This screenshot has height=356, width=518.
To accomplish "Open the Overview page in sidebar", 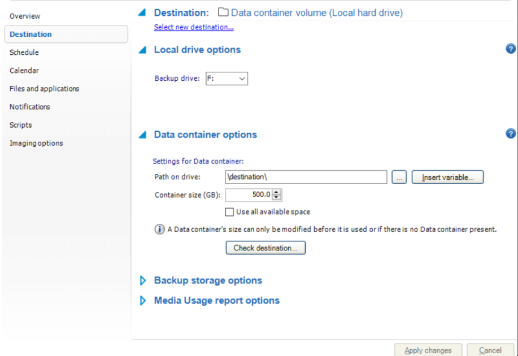I will point(25,16).
